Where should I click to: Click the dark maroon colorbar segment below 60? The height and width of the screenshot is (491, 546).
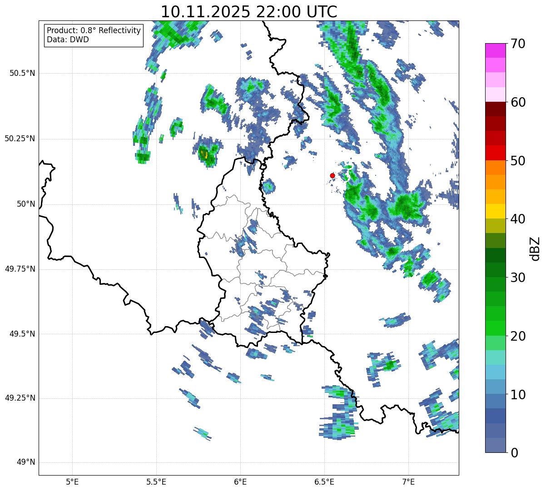(x=495, y=109)
